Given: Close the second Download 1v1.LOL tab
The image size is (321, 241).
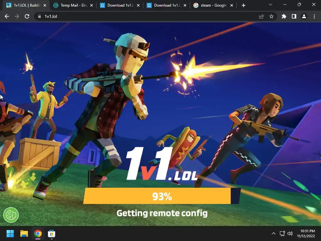Looking at the screenshot, I should point(185,5).
